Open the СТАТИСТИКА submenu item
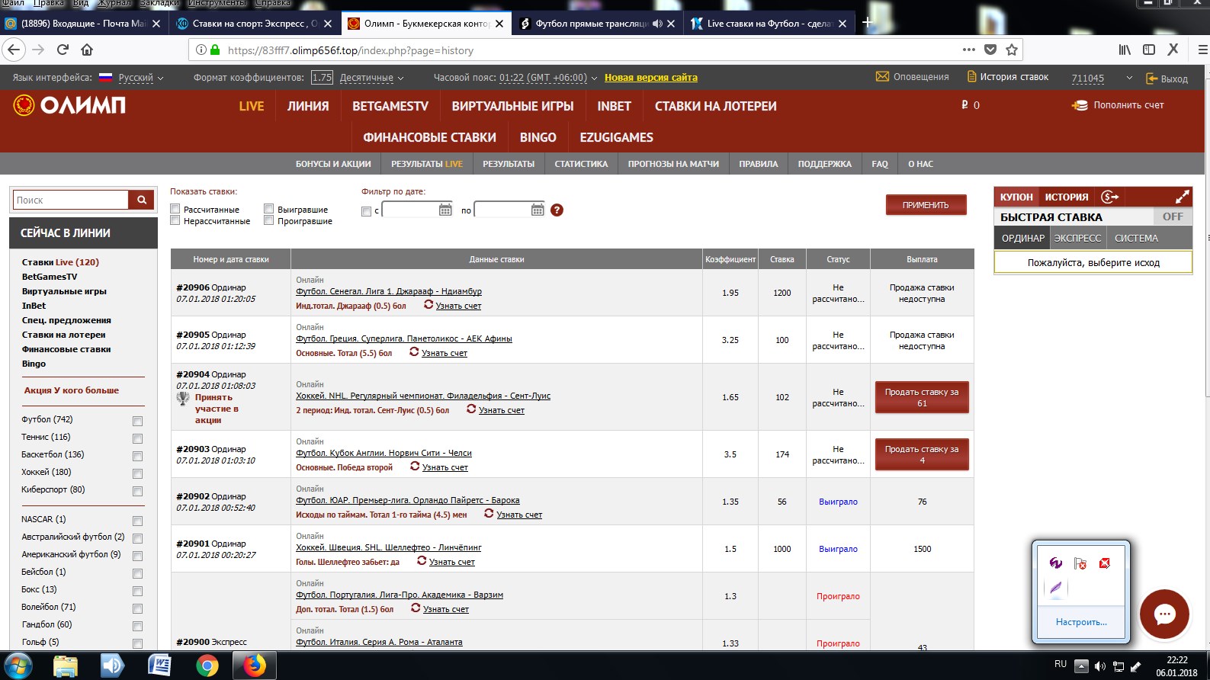The height and width of the screenshot is (680, 1210). [581, 164]
